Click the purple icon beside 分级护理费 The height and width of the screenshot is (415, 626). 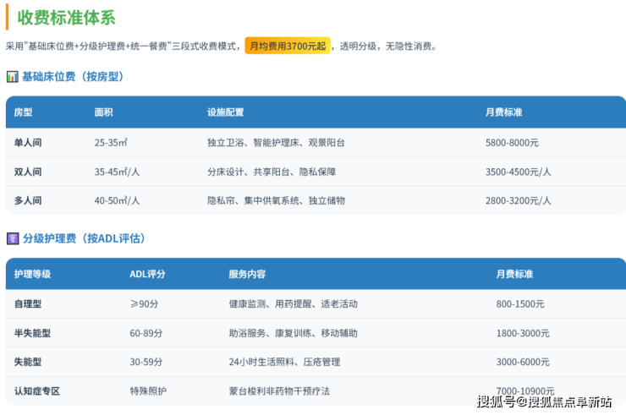12,238
